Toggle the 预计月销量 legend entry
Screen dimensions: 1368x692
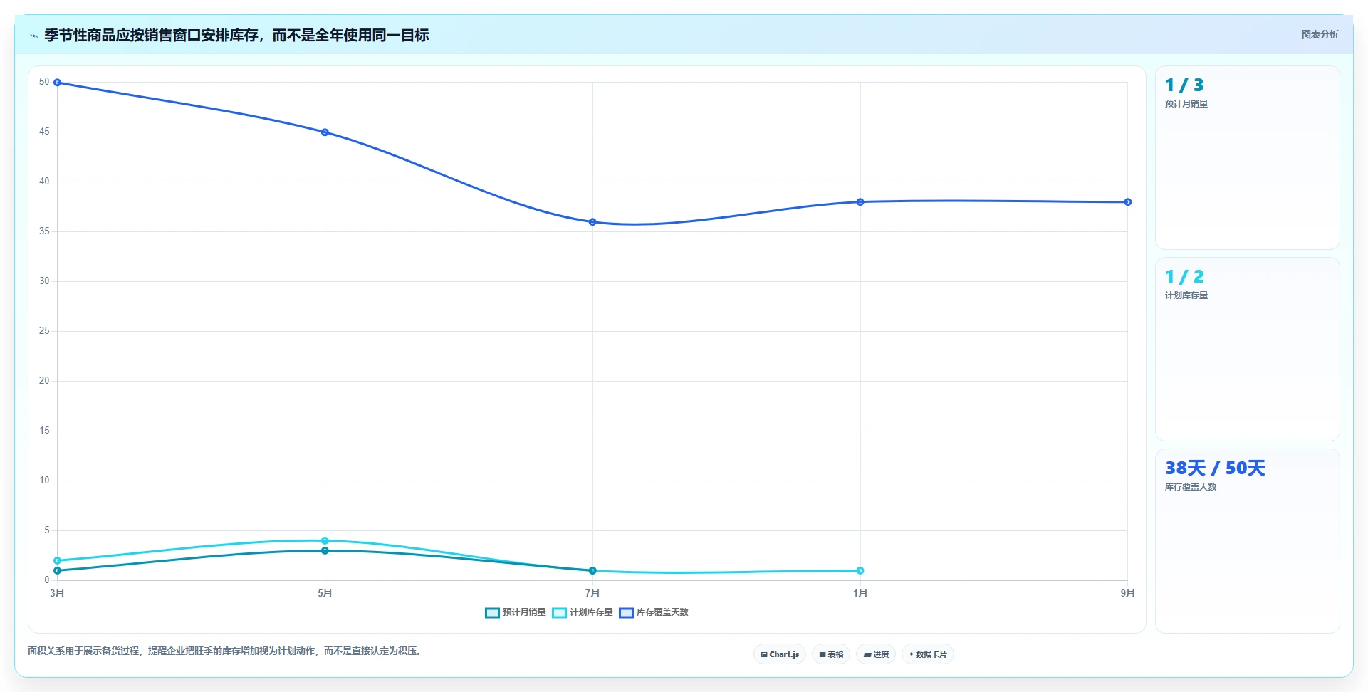(516, 612)
